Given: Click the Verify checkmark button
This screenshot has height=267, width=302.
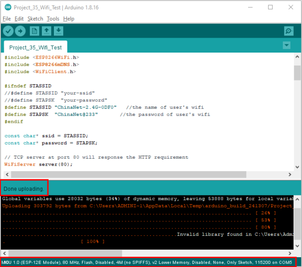Looking at the screenshot, I should pyautogui.click(x=8, y=31).
